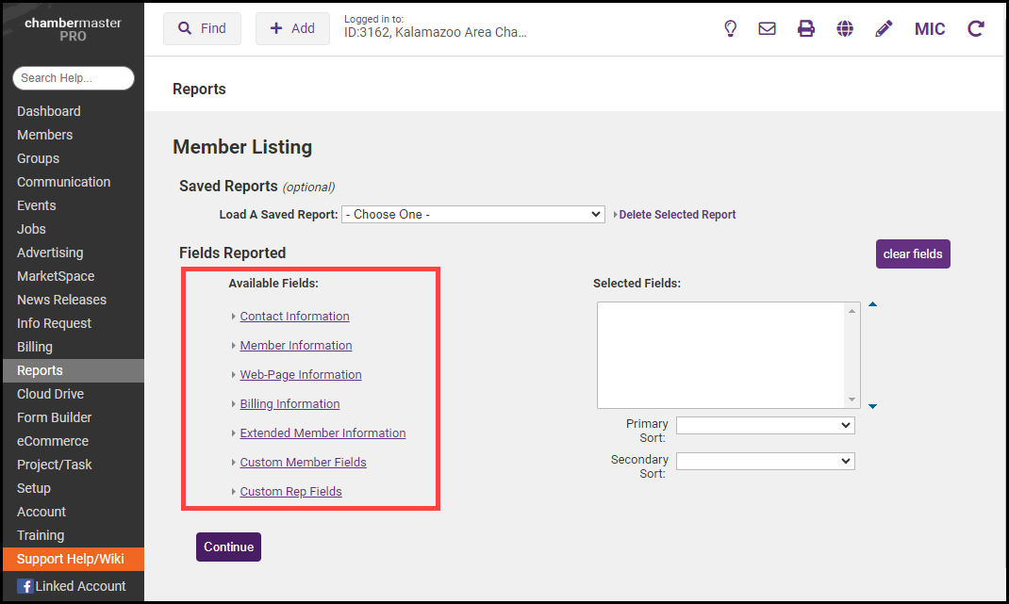Click the lightbulb icon in top toolbar
This screenshot has height=604, width=1009.
[730, 28]
